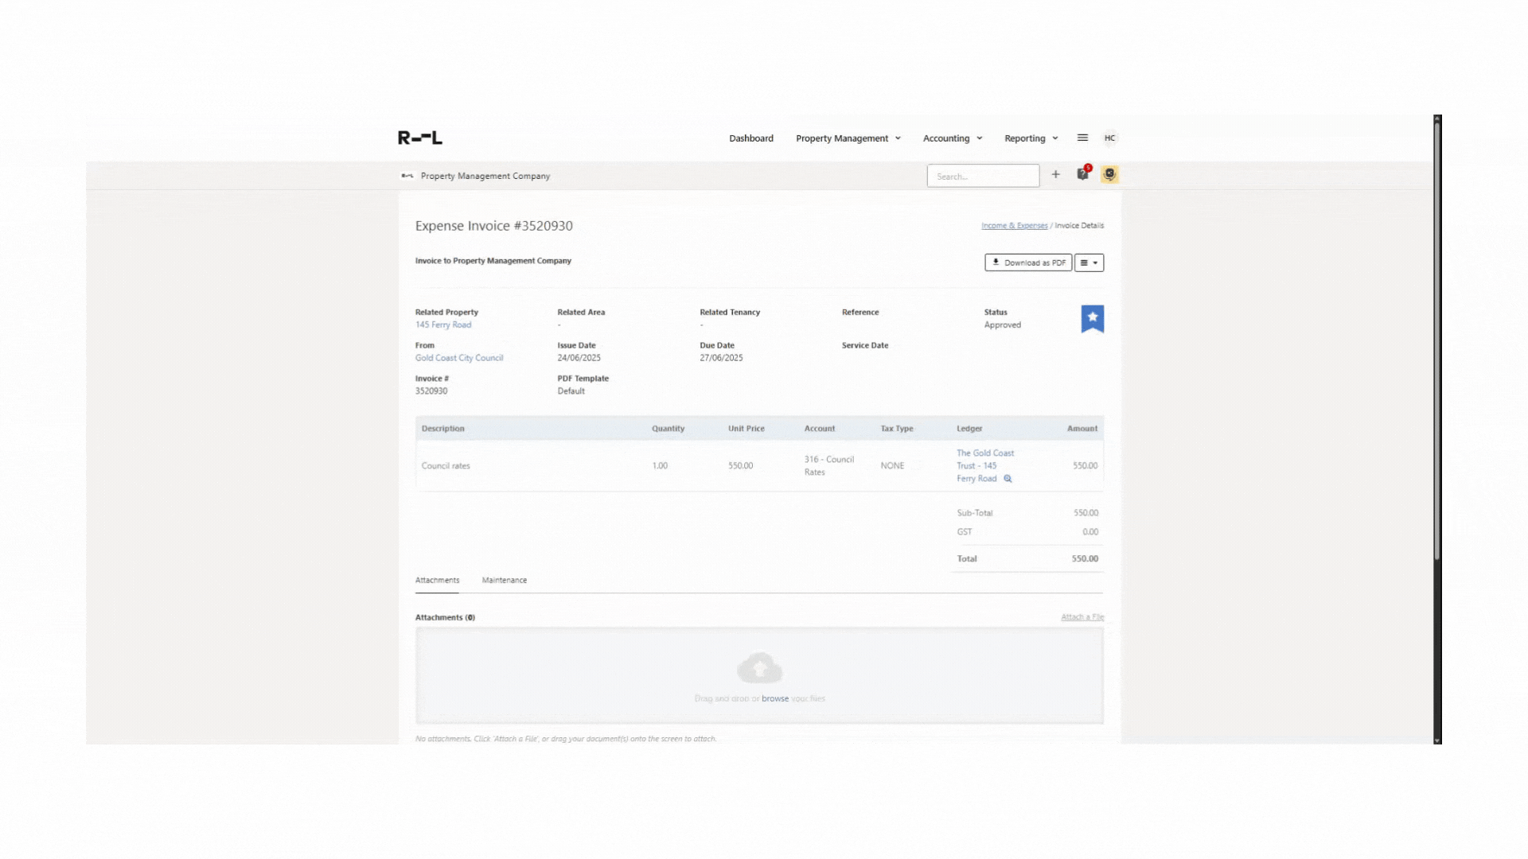Click the magnifier icon next to the ledger
1528x859 pixels.
pos(1008,479)
